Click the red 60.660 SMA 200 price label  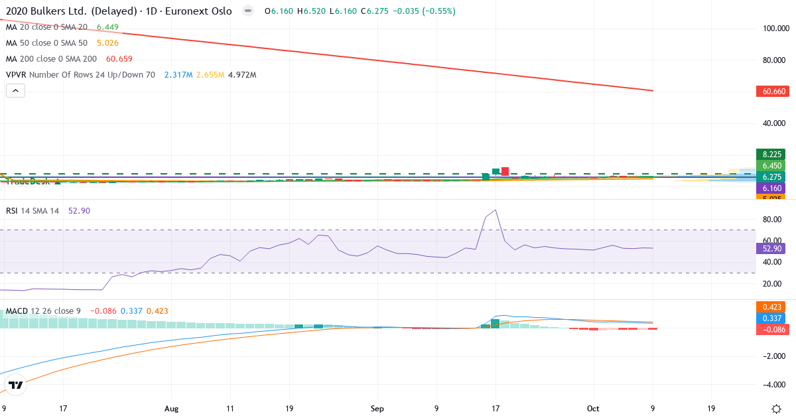click(772, 91)
